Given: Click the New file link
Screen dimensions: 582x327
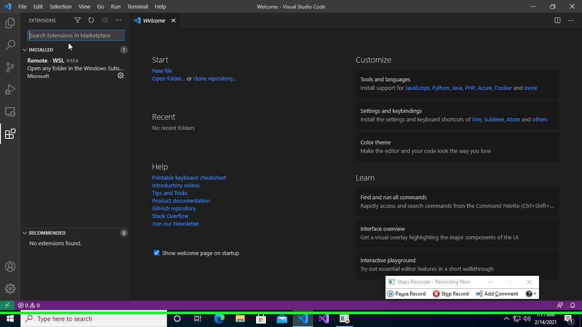Looking at the screenshot, I should [x=162, y=71].
